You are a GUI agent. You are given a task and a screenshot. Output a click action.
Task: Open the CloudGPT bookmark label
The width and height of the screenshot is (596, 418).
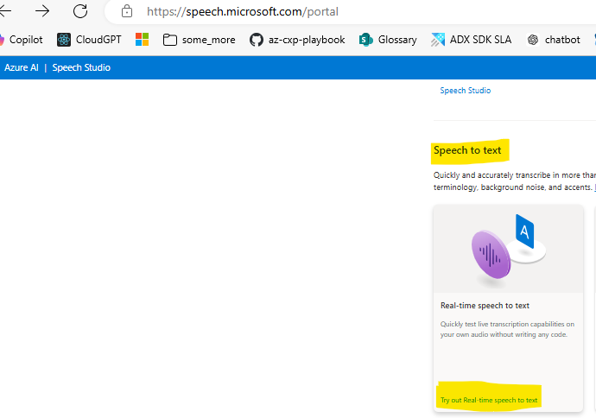point(98,40)
